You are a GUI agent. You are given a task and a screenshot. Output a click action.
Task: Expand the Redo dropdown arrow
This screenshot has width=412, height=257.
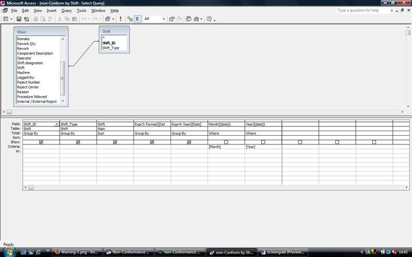click(100, 19)
